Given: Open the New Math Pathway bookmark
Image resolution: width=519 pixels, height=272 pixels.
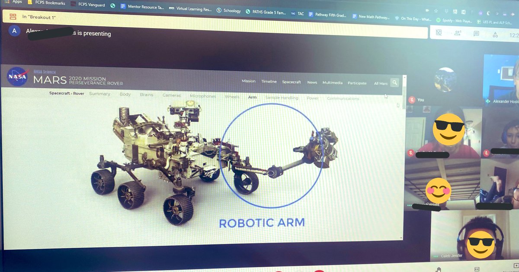Looking at the screenshot, I should pyautogui.click(x=371, y=17).
